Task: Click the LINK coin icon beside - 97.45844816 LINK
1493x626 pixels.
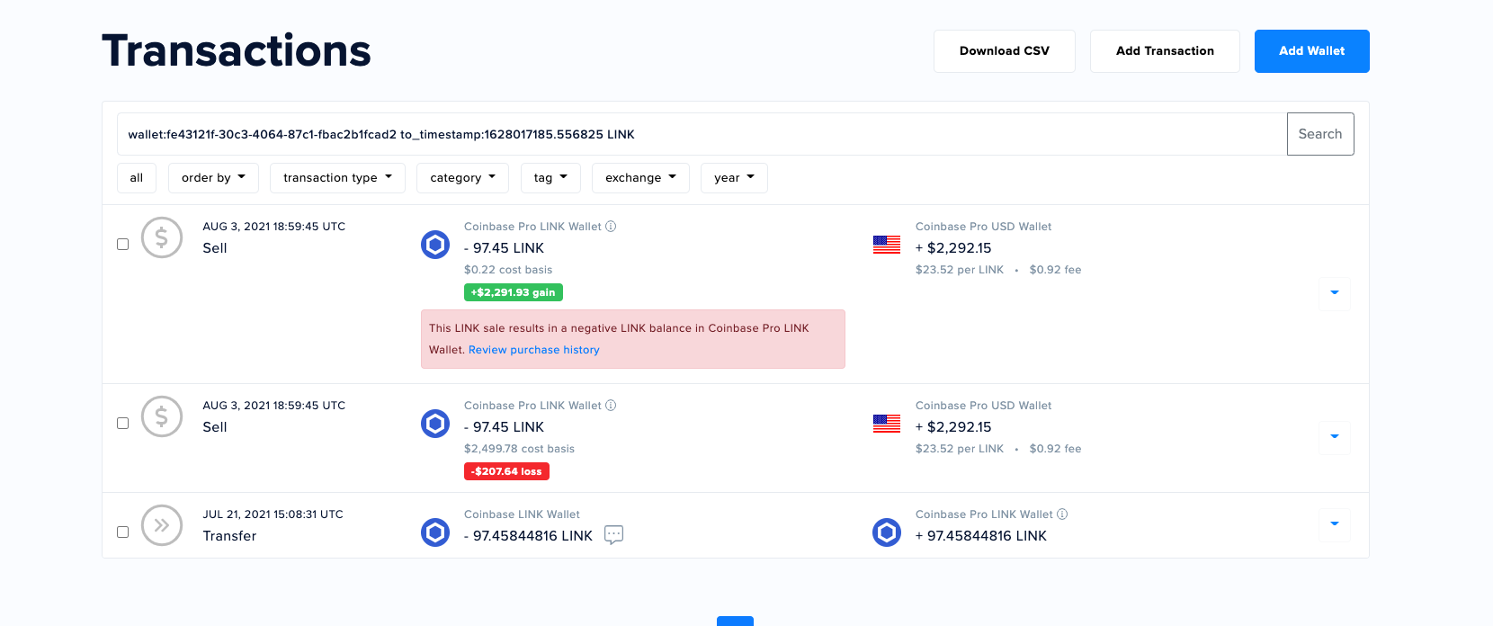Action: (x=435, y=532)
